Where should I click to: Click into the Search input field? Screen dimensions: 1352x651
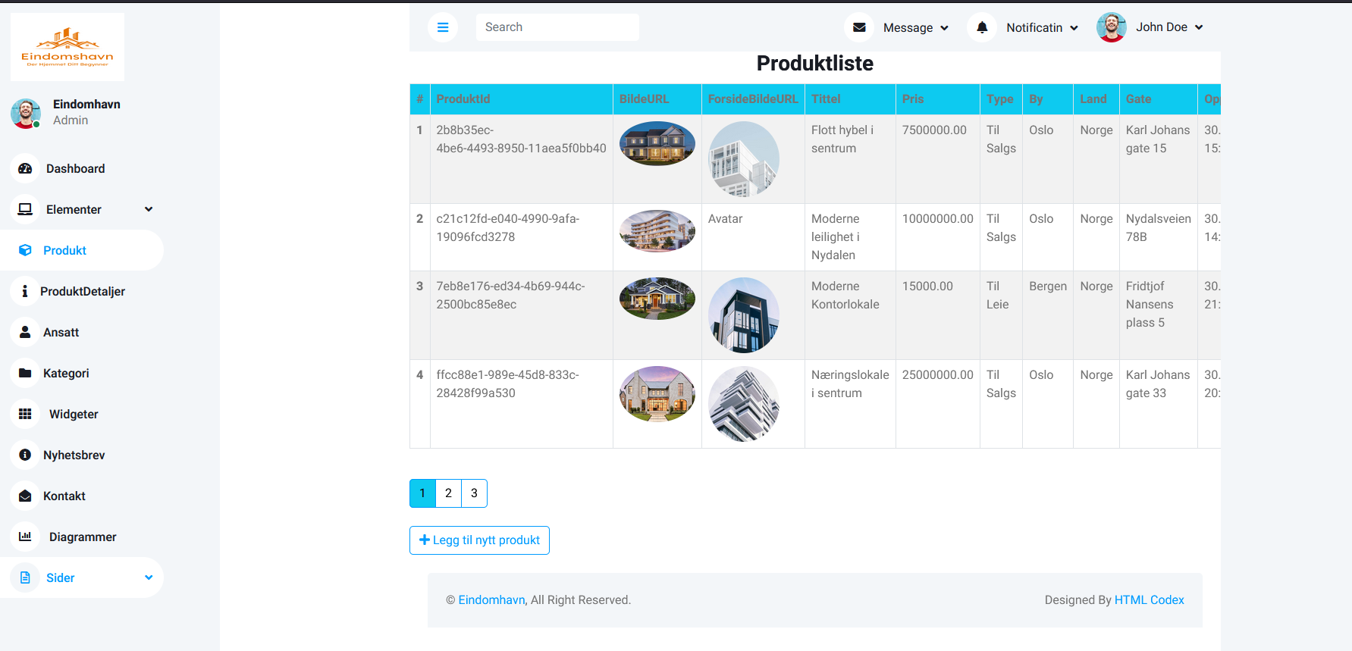pos(557,27)
